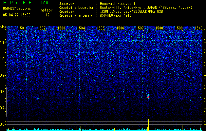Screen dimensions: 206x131
Task: Click the 1531 time marker
Action: pyautogui.click(x=22, y=28)
